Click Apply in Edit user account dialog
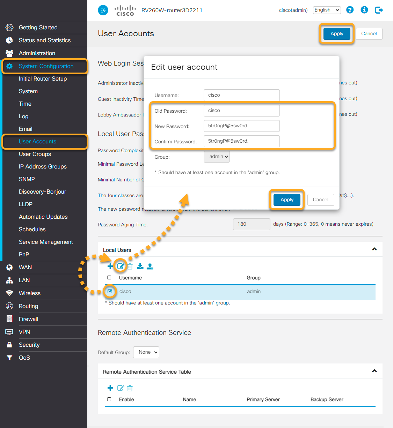Image resolution: width=393 pixels, height=428 pixels. pyautogui.click(x=287, y=200)
